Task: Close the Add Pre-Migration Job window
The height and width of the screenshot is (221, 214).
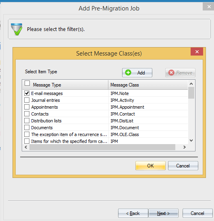Action: [x=209, y=6]
